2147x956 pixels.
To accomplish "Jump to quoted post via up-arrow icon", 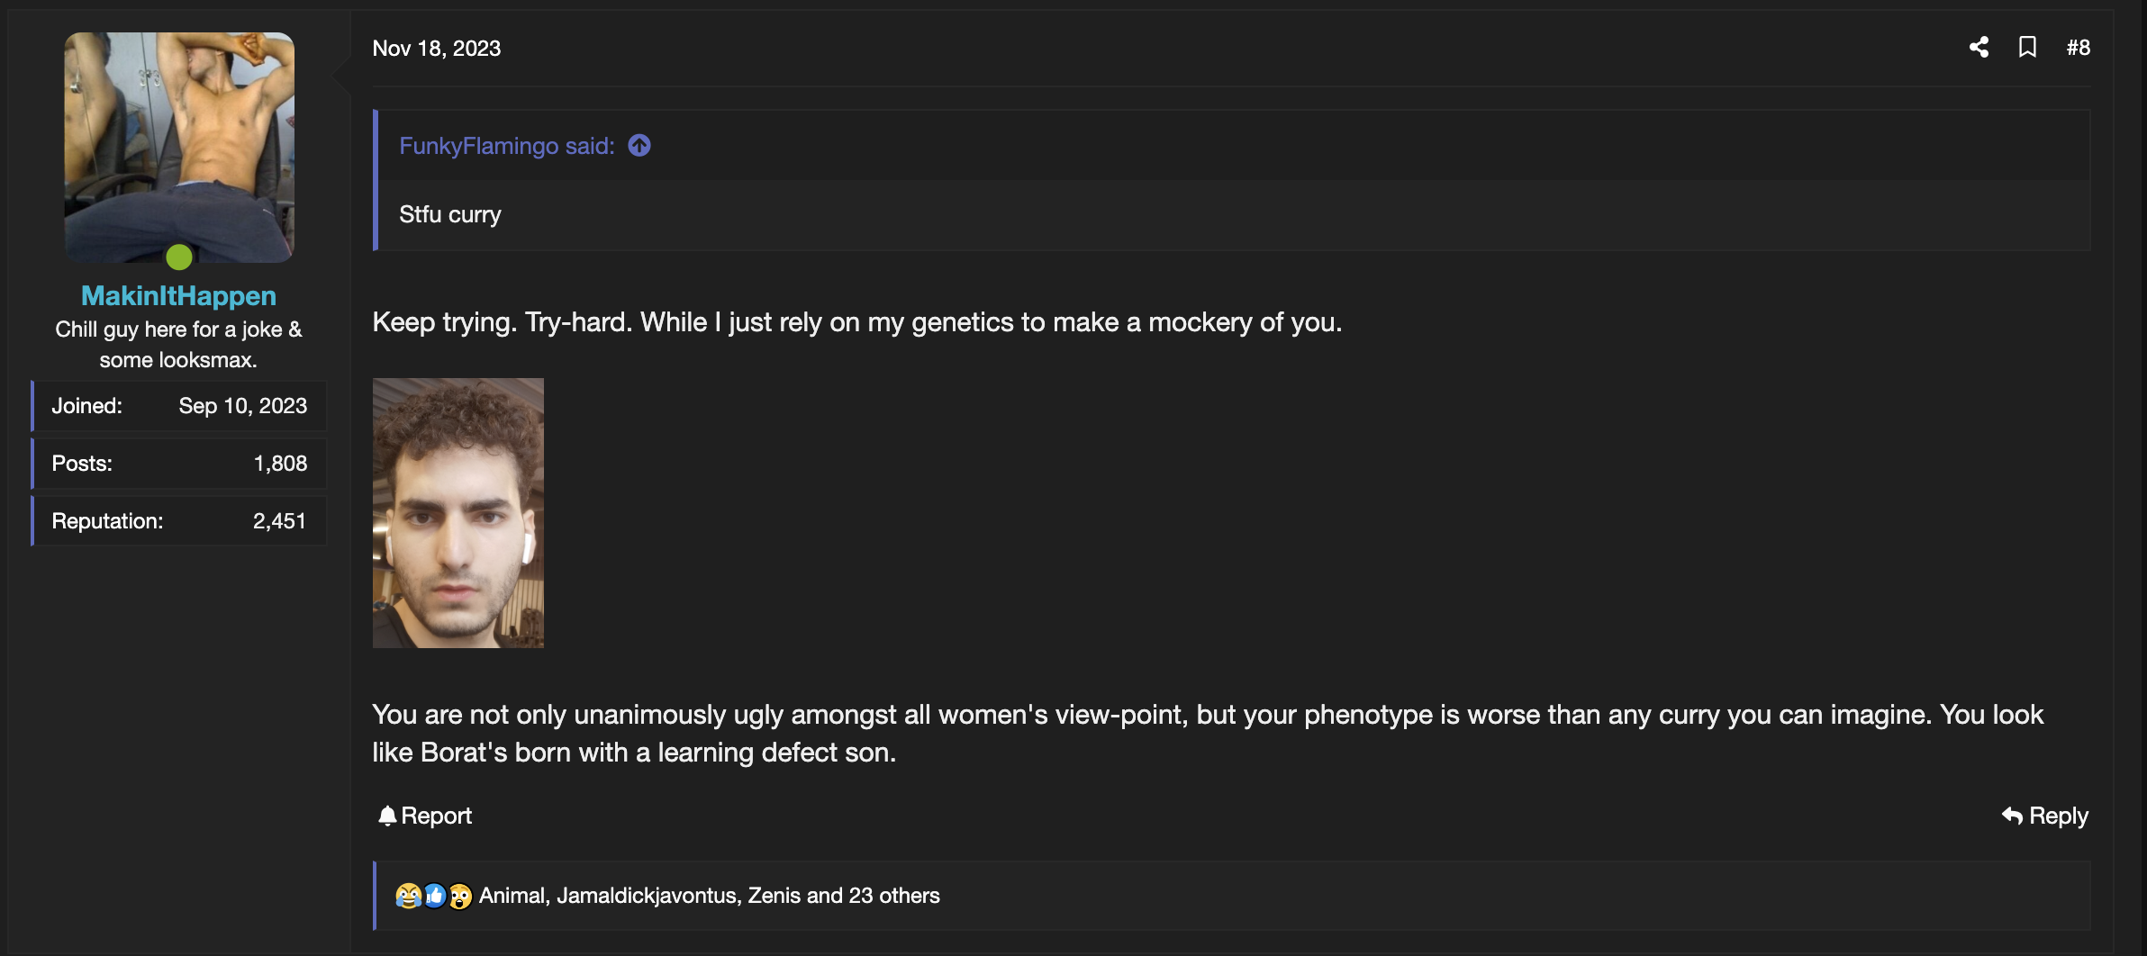I will [639, 146].
